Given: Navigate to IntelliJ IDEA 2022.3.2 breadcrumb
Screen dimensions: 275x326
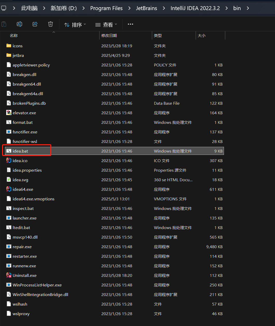Looking at the screenshot, I should coord(195,8).
